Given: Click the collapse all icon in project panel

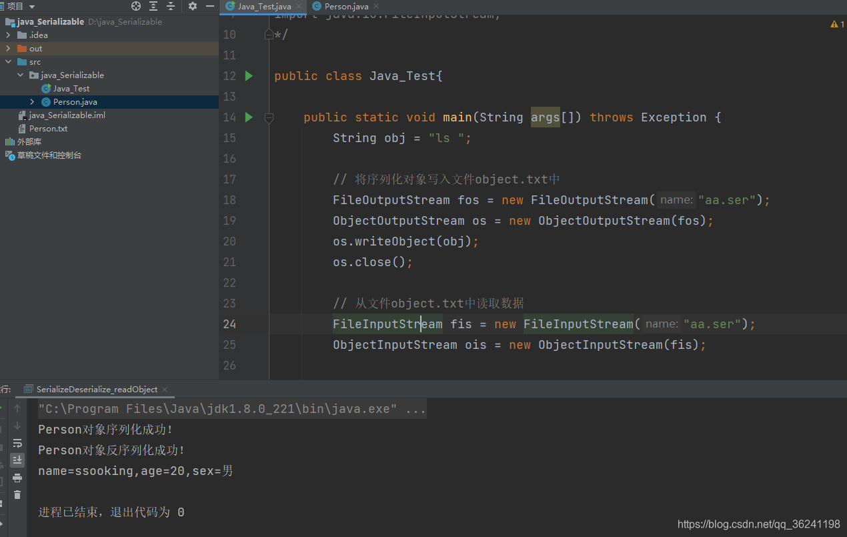Looking at the screenshot, I should pos(171,6).
